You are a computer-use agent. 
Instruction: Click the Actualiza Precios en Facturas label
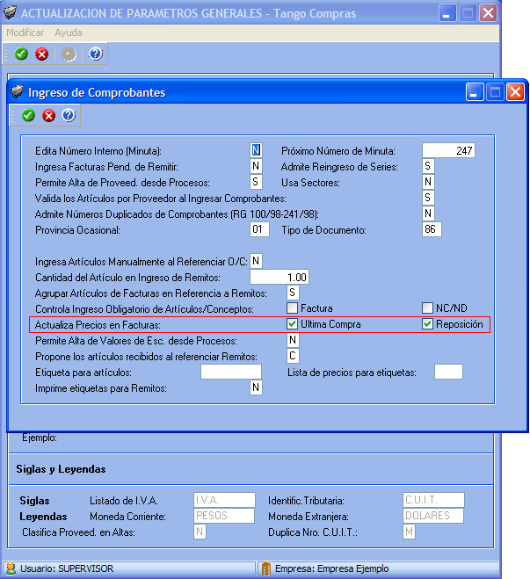tap(98, 325)
